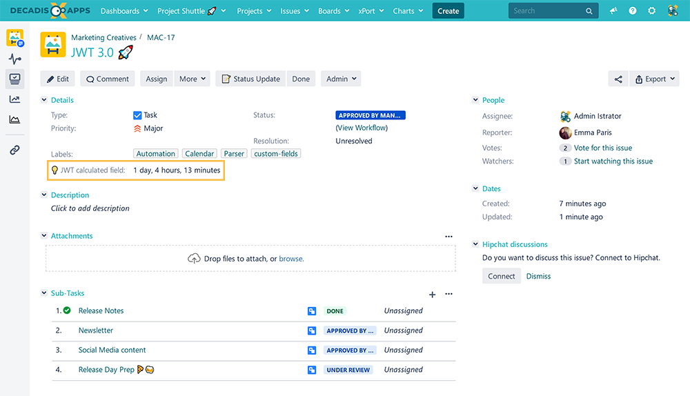Screen dimensions: 690x396
Task: Open the settings gear icon
Action: point(652,10)
